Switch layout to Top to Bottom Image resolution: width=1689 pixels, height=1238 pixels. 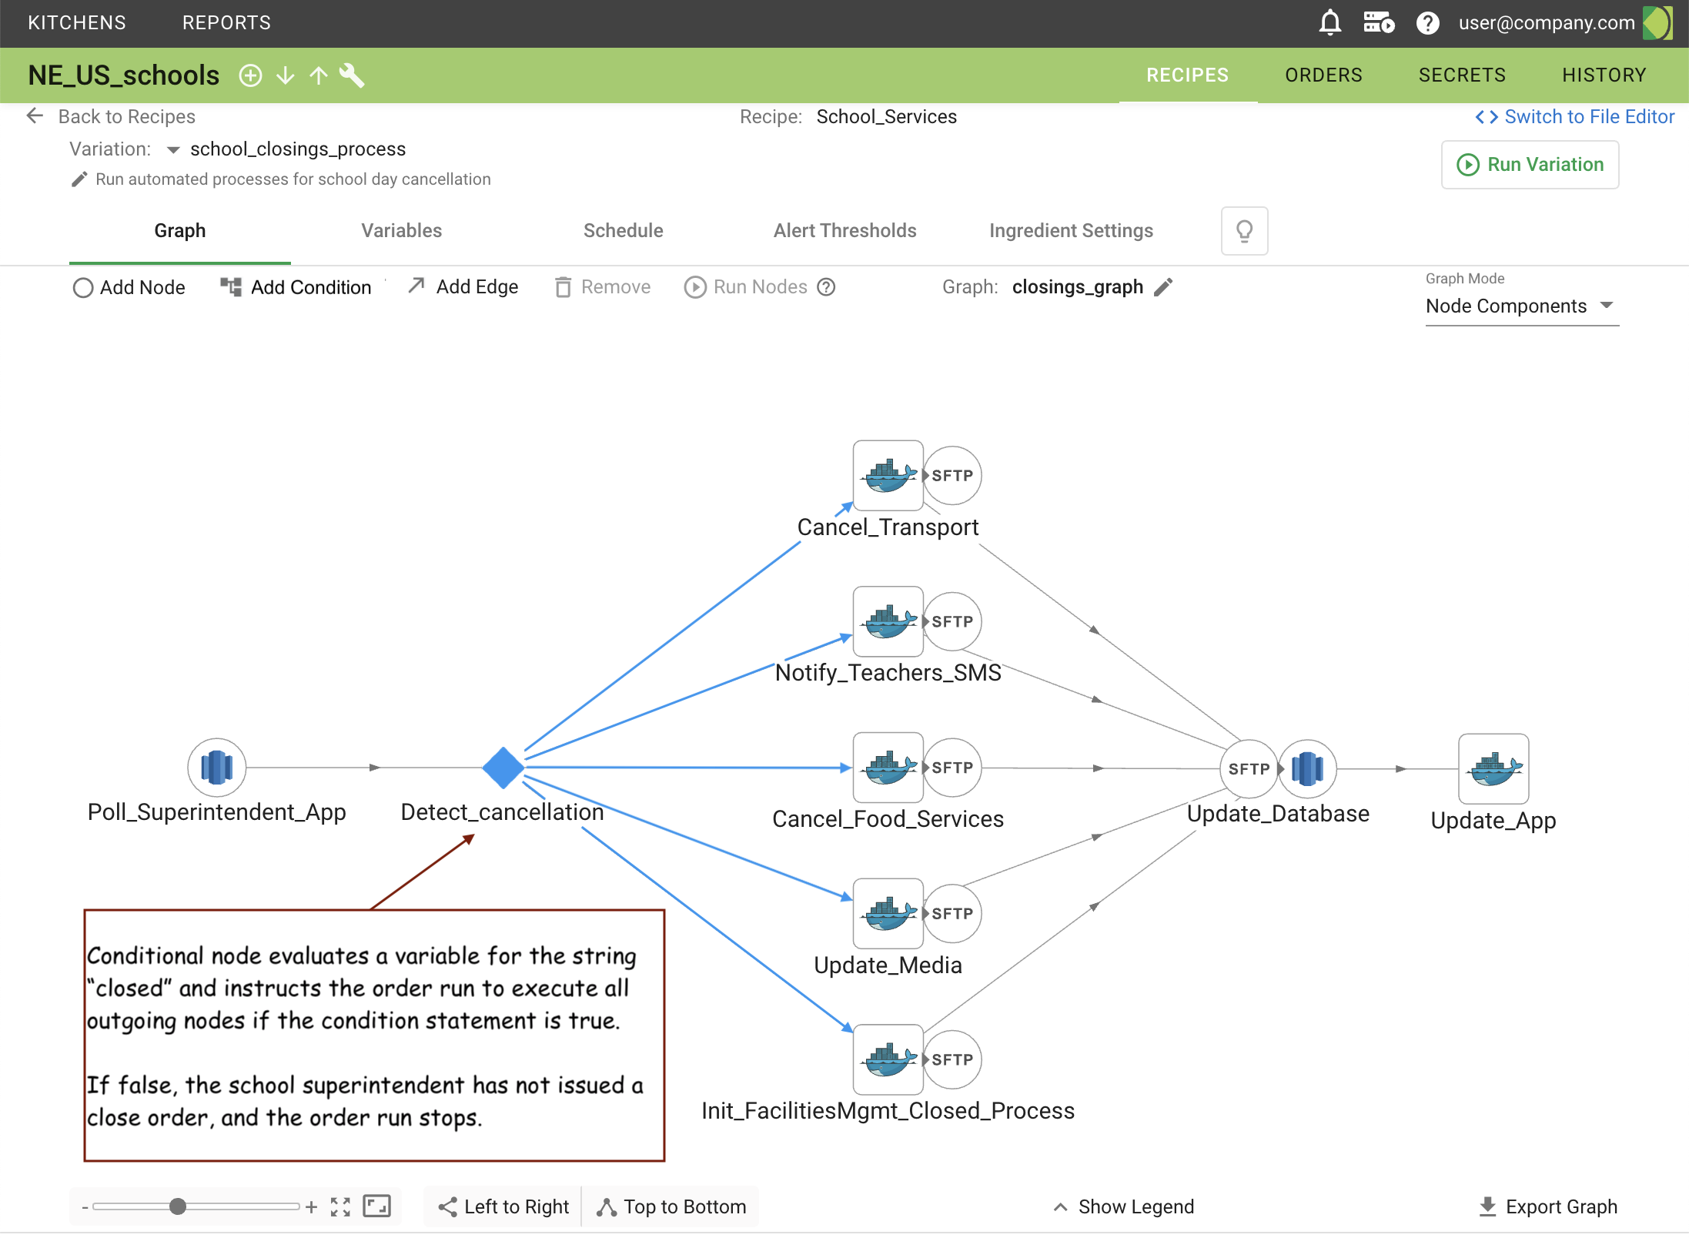tap(671, 1206)
